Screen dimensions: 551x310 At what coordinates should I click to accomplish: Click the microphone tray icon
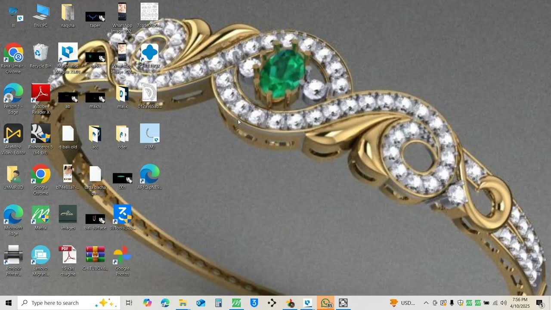[x=452, y=303]
